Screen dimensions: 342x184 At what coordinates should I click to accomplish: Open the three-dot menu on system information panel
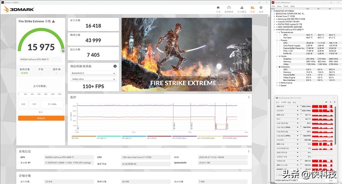tap(249, 151)
